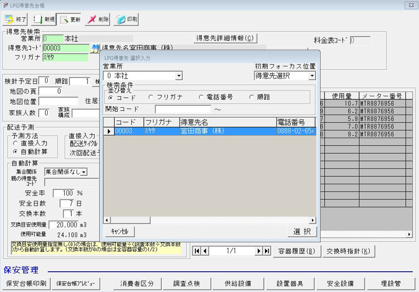The width and height of the screenshot is (419, 292).
Task: Go to last record navigation arrow
Action: [267, 251]
